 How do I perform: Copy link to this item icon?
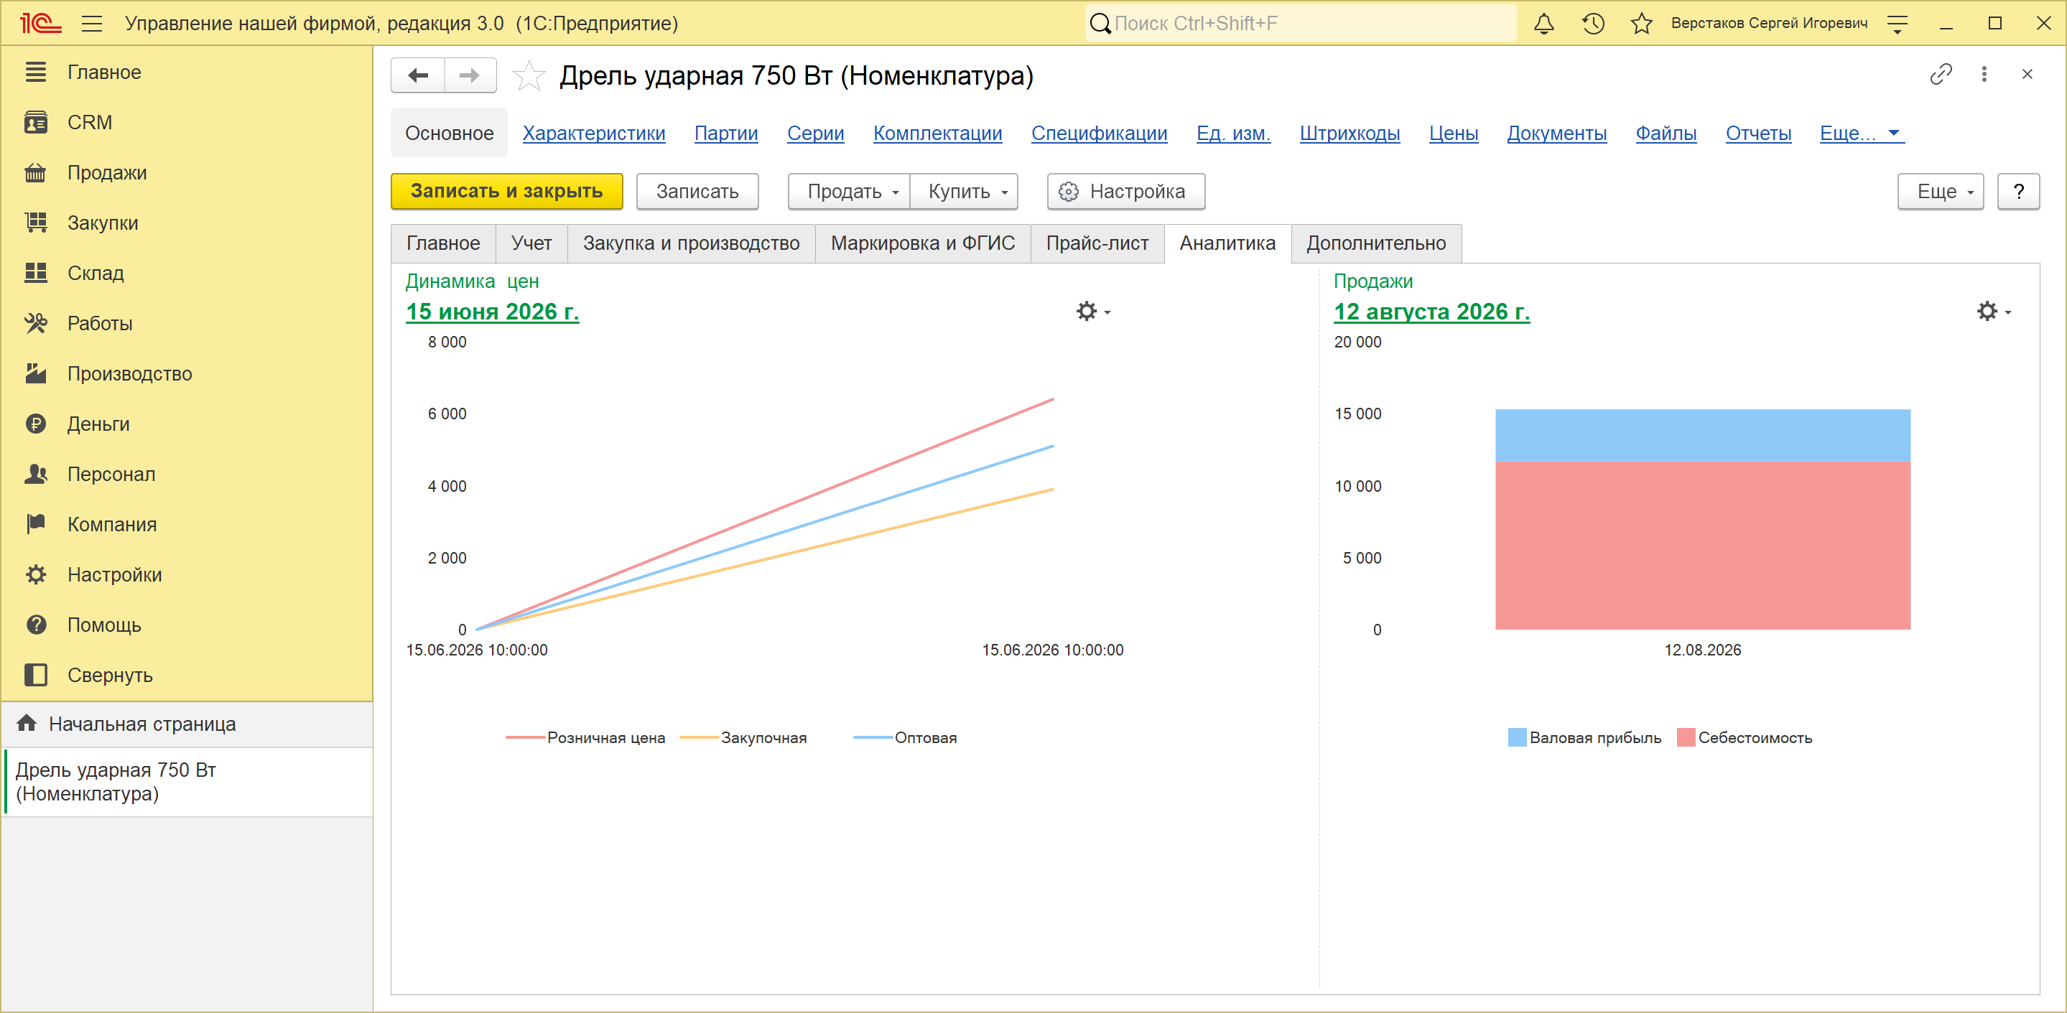coord(1940,75)
